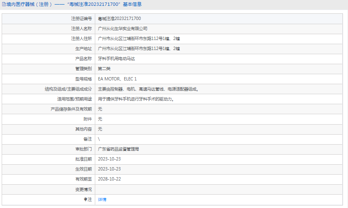This screenshot has width=348, height=208.
Task: Click the 无 value in 其他内容 row
Action: 100,129
